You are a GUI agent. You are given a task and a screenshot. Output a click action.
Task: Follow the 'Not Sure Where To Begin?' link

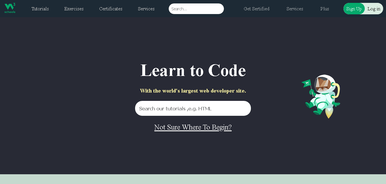point(193,127)
